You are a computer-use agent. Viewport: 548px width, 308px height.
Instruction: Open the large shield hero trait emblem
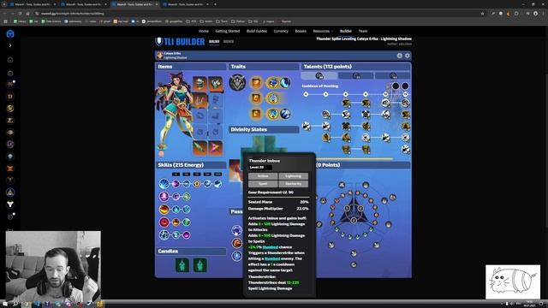[x=237, y=83]
